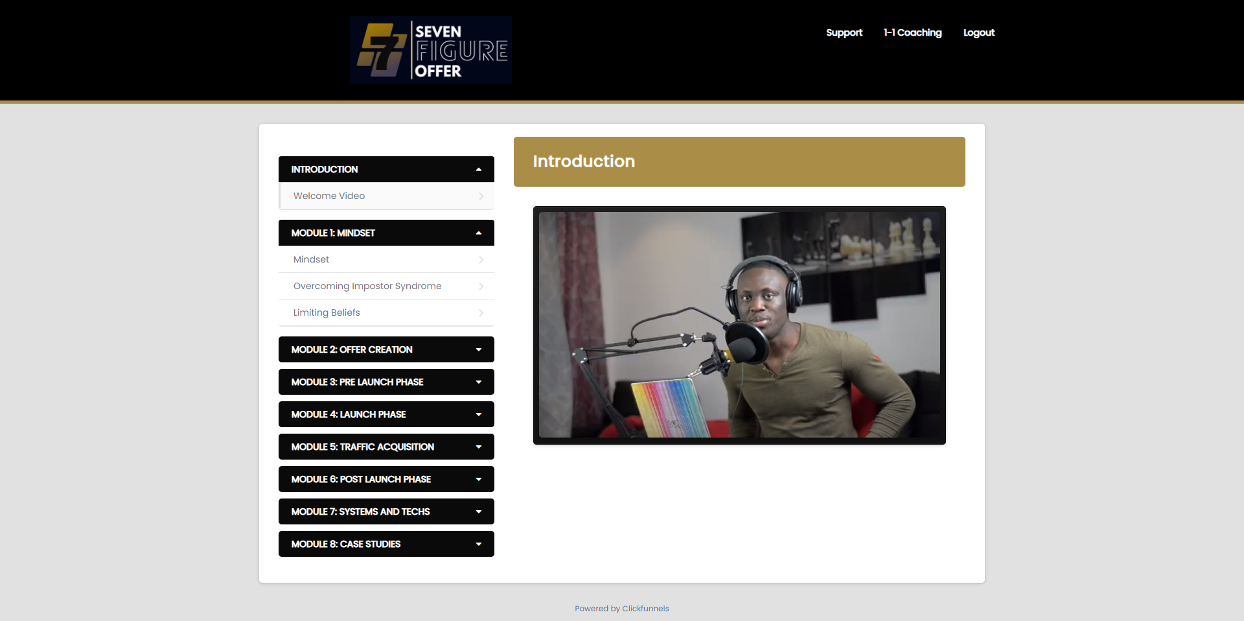Open the Powered by Clickfunnels link
1244x621 pixels.
coord(621,609)
